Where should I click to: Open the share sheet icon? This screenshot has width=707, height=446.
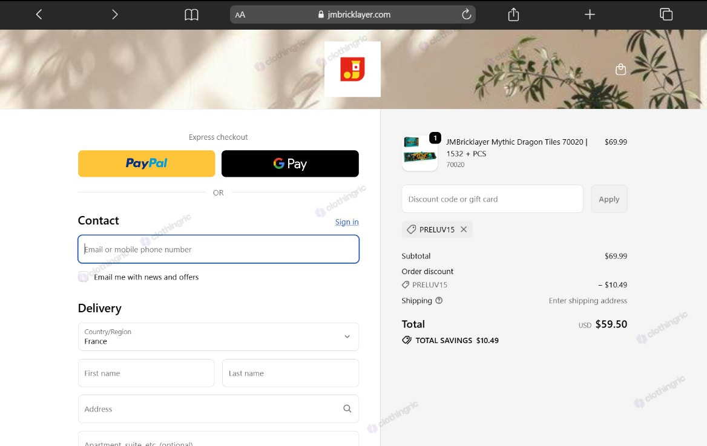point(513,15)
